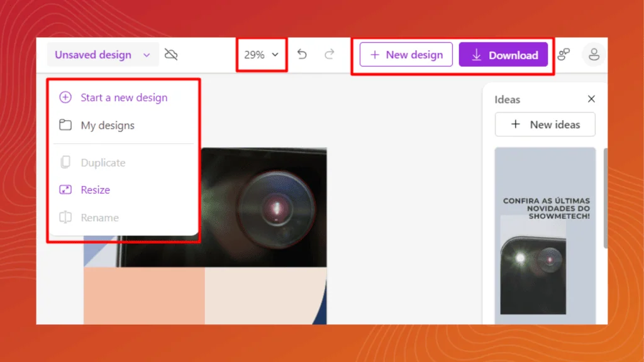Click the New ideas button
644x362 pixels.
[545, 124]
